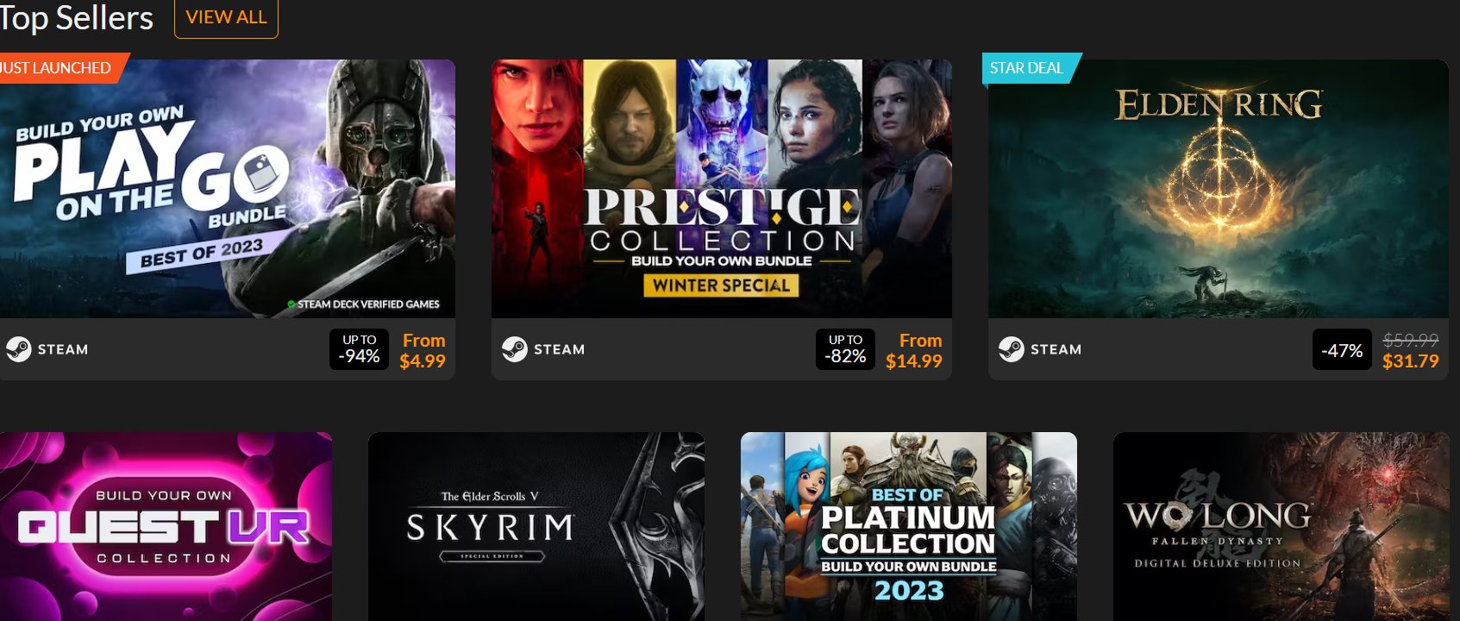Click the Steam icon under Prestige Collection
Viewport: 1460px width, 621px height.
pyautogui.click(x=515, y=349)
